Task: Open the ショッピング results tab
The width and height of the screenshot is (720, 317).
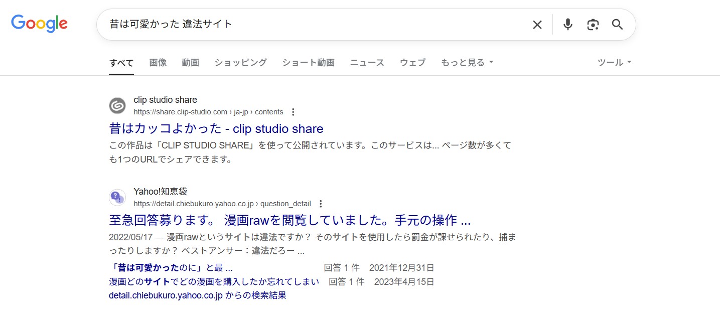Action: [x=240, y=62]
